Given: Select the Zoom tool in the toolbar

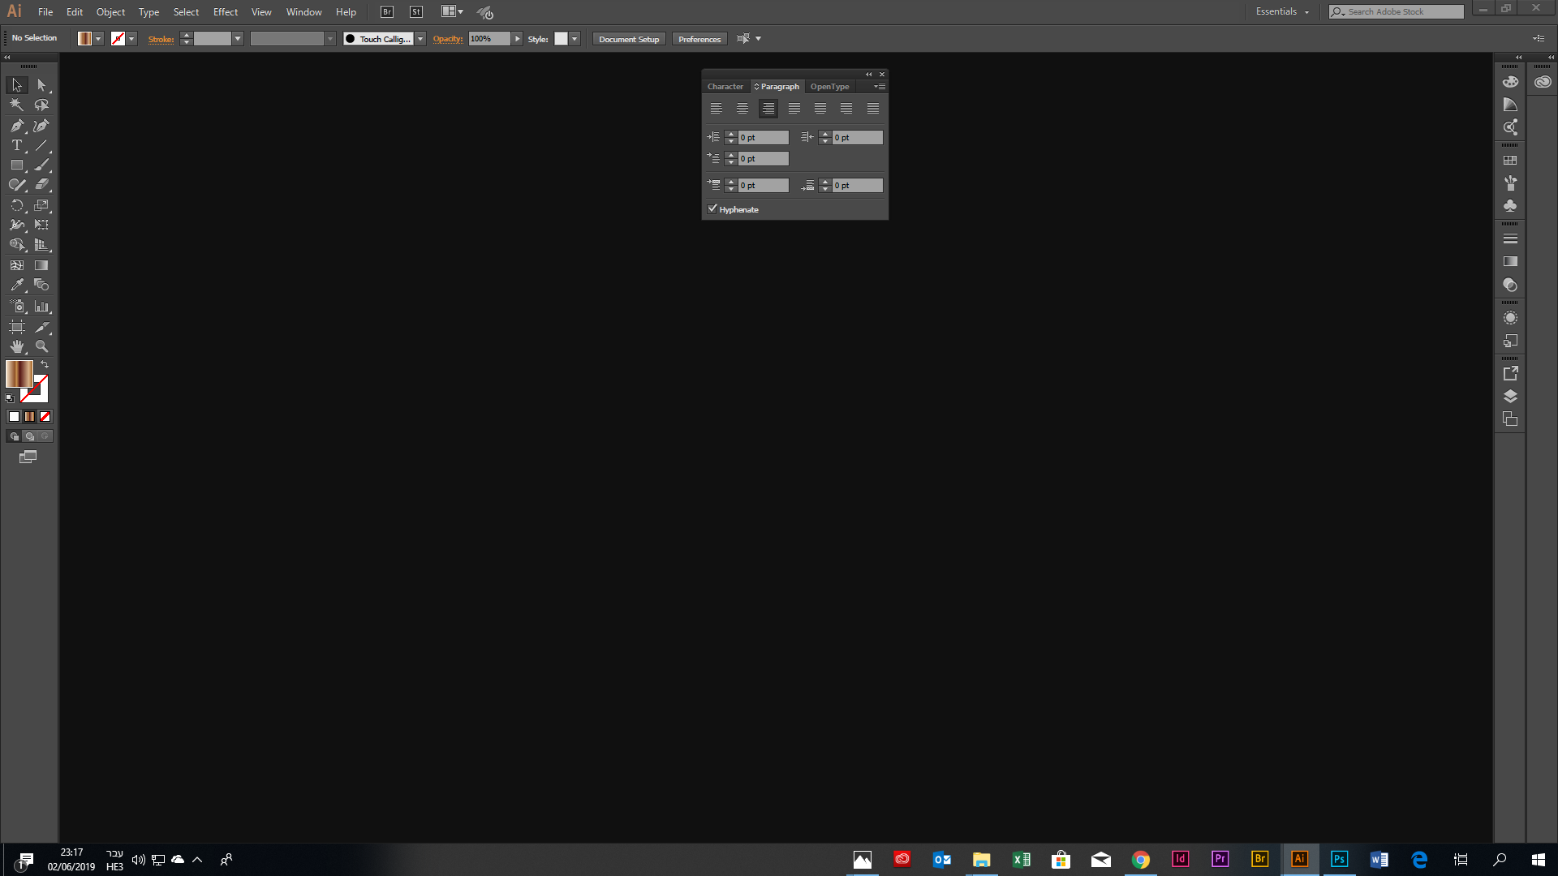Looking at the screenshot, I should click(x=41, y=346).
